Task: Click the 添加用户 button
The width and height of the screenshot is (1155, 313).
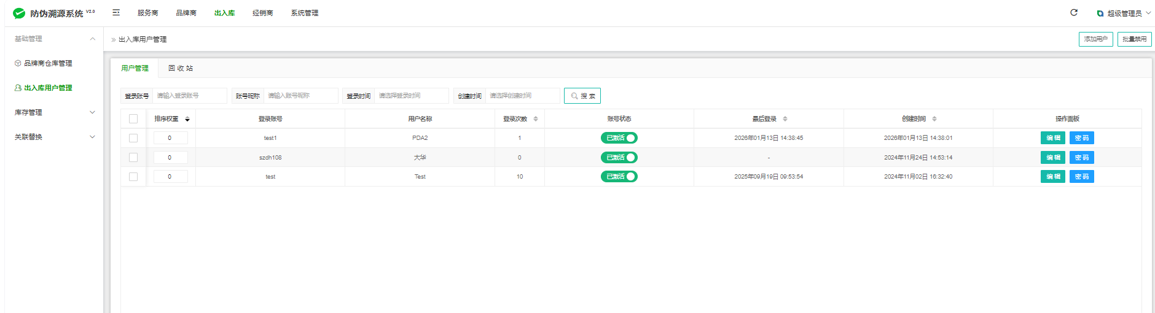Action: coord(1095,39)
